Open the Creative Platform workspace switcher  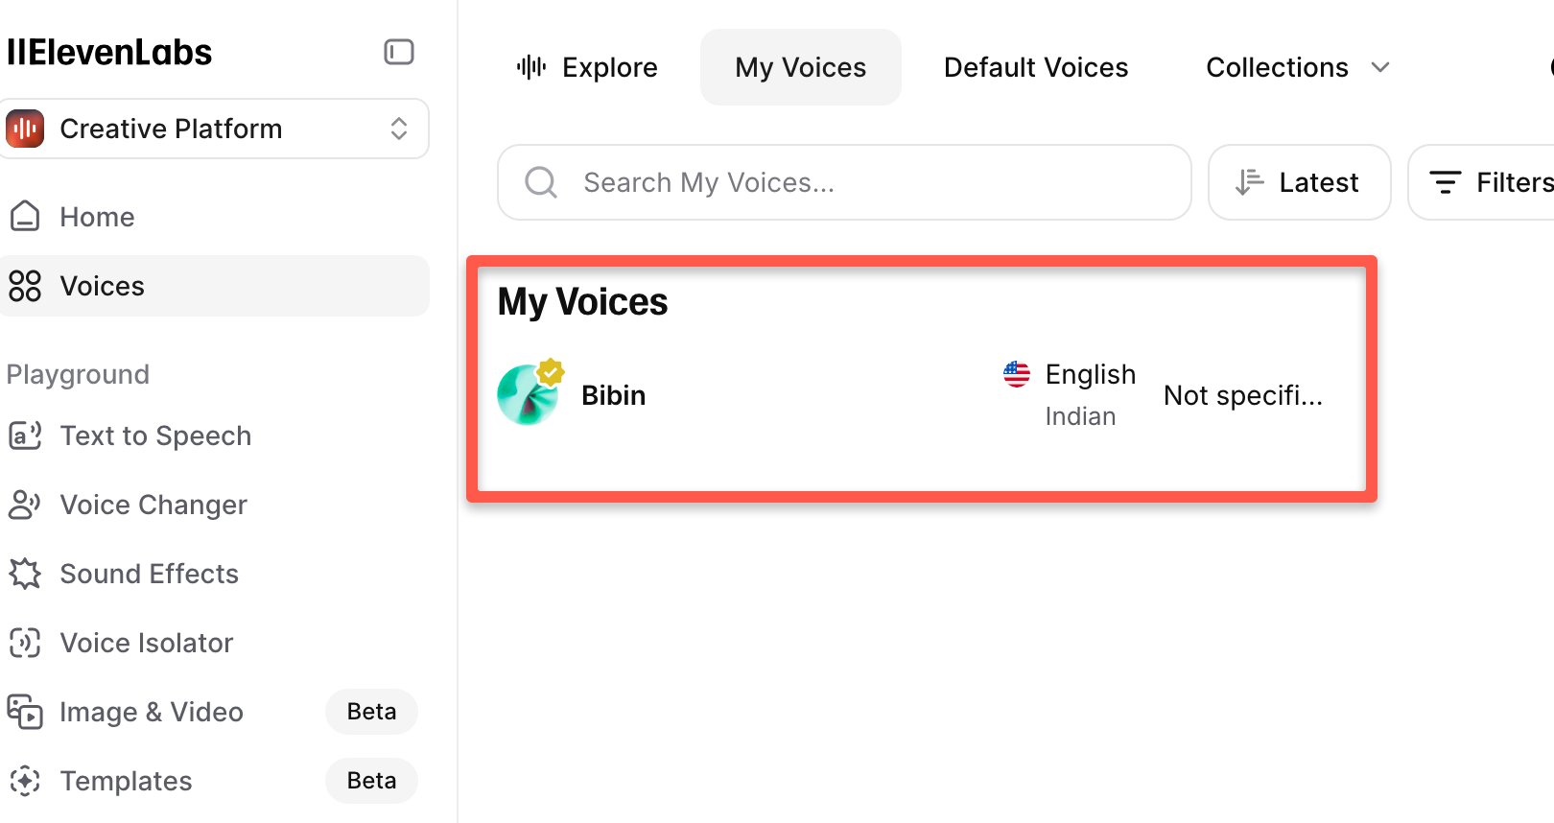click(x=214, y=129)
